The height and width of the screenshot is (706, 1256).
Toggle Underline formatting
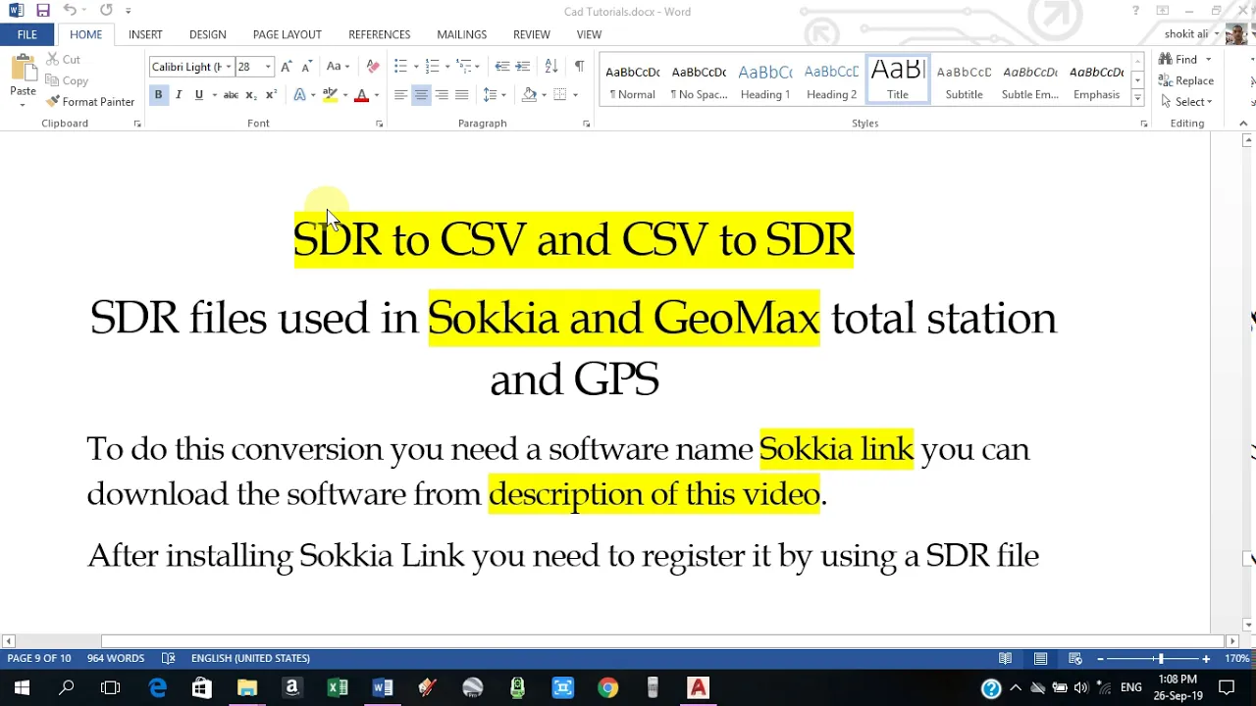click(x=199, y=95)
